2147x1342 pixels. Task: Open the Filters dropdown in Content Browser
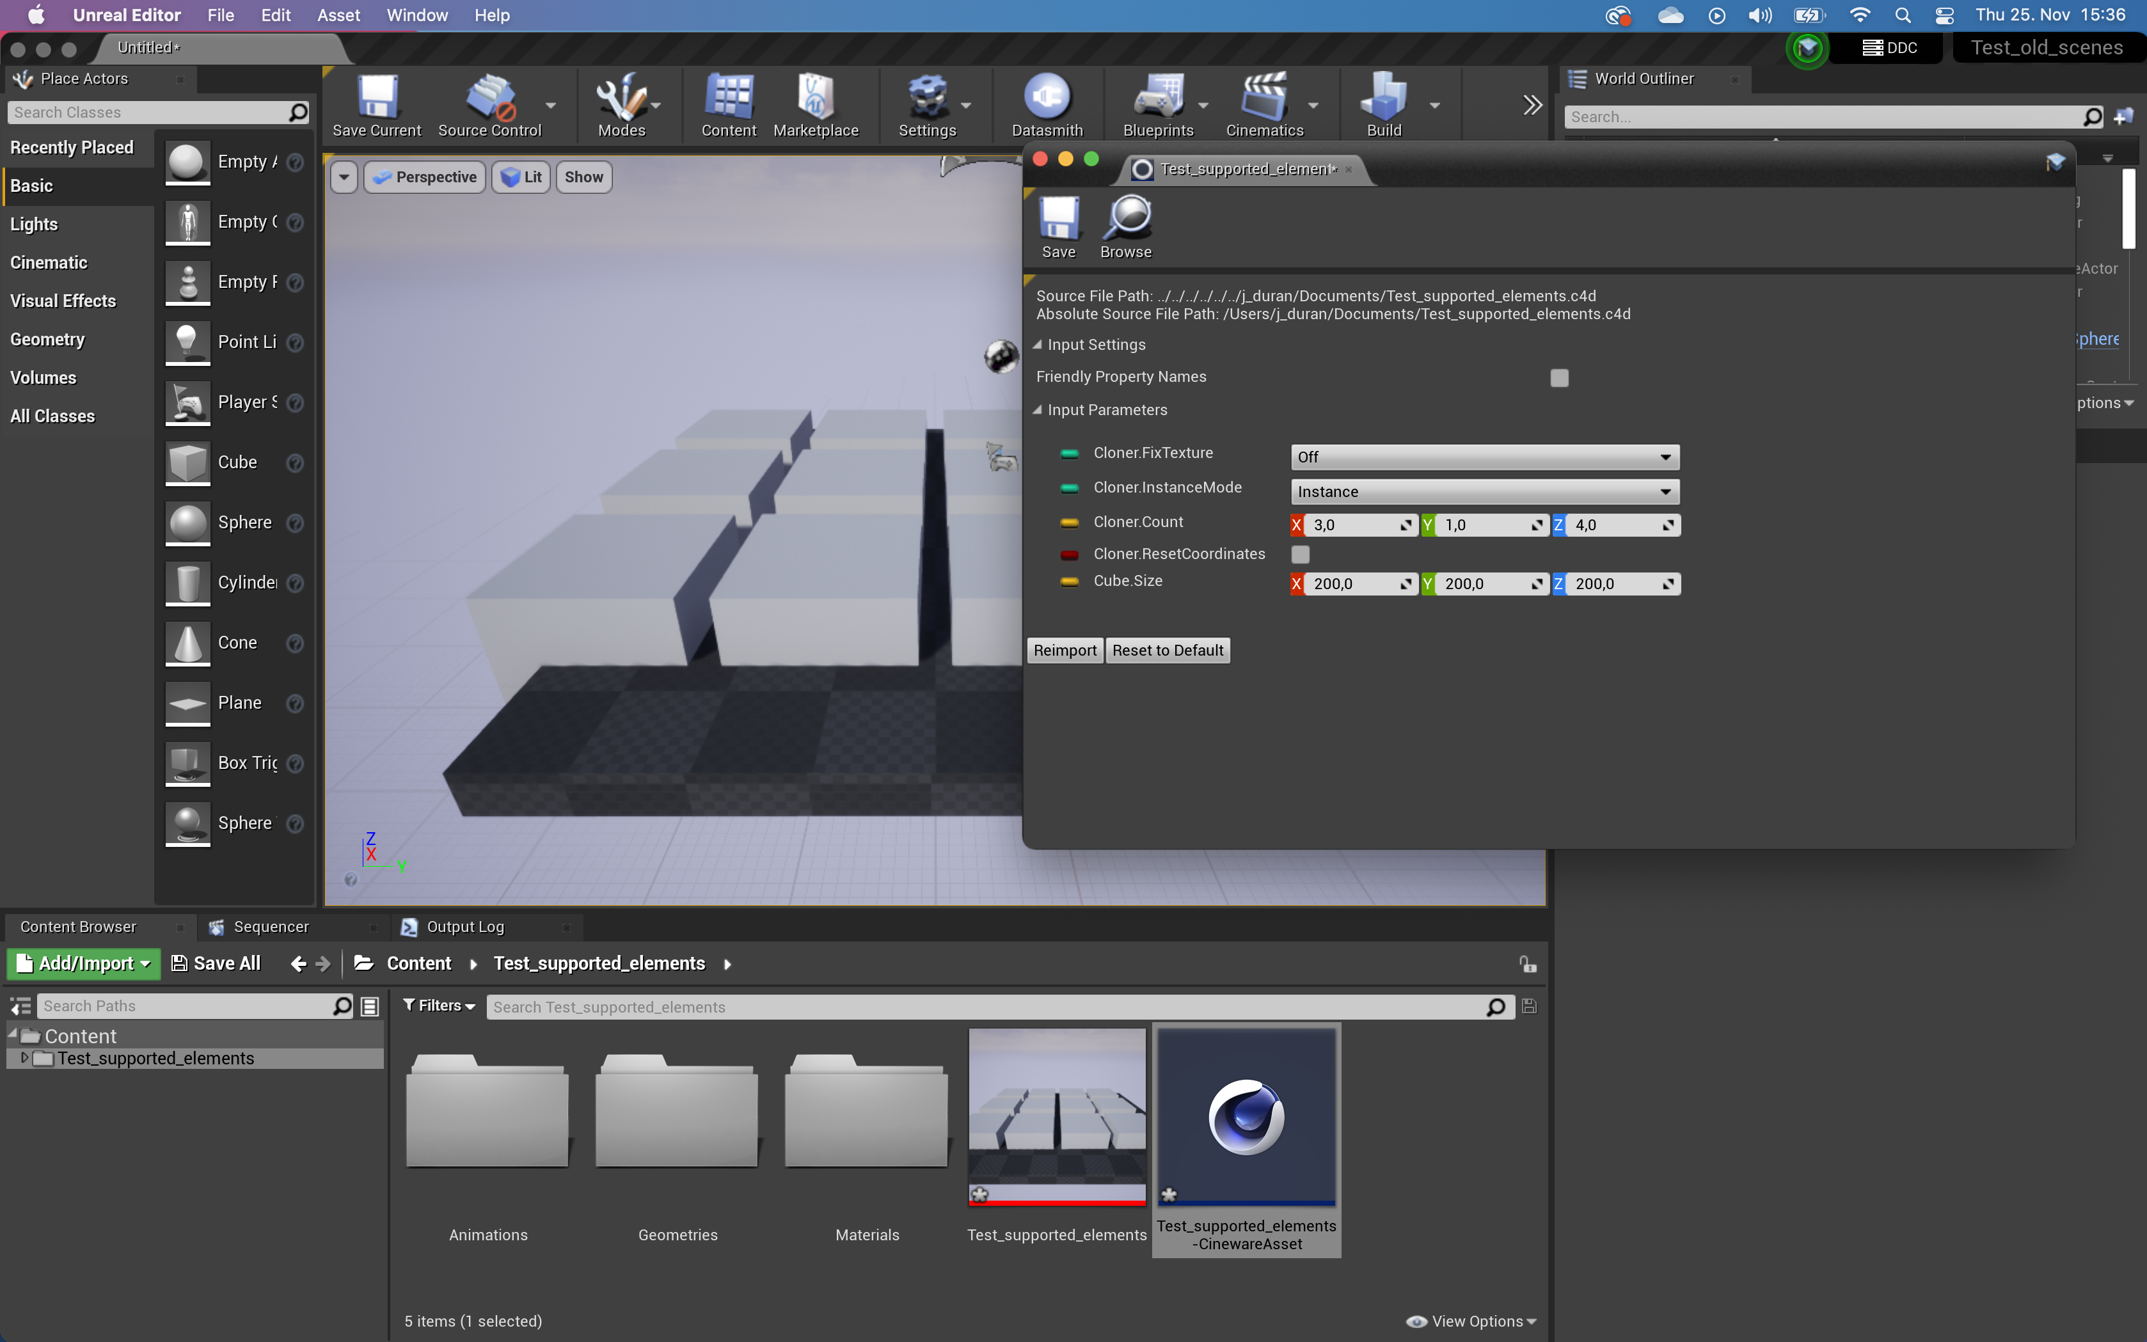pos(440,1006)
